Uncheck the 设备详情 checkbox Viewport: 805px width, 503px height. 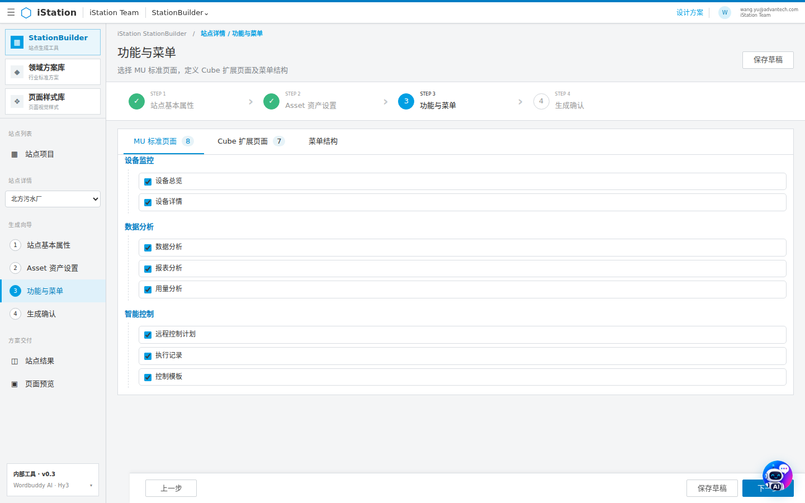click(x=148, y=202)
